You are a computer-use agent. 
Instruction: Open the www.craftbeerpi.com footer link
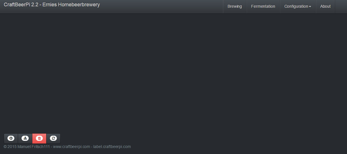point(72,147)
